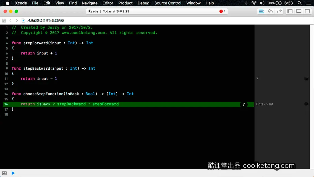Click line number 18 in gutter

point(6,114)
